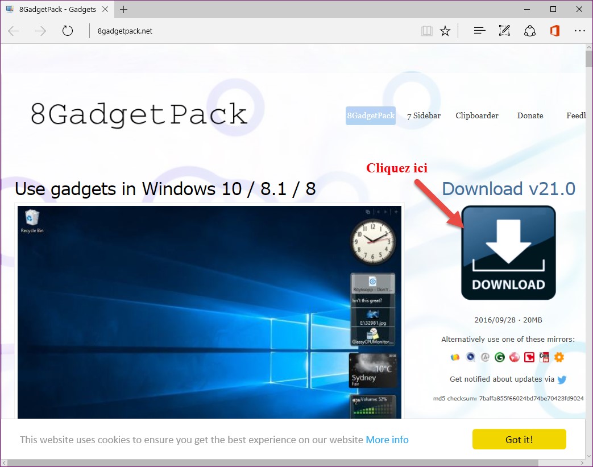Open the Donate nav item
The width and height of the screenshot is (593, 467).
point(530,116)
